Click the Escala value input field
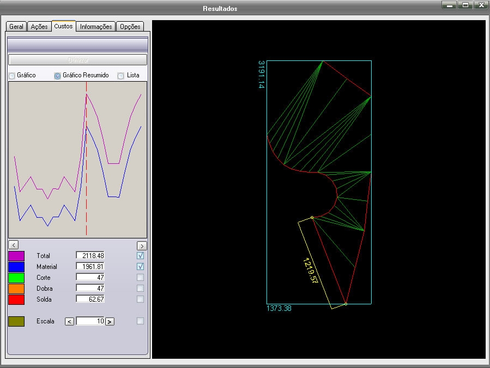Screen dimensions: 490x368 point(90,321)
